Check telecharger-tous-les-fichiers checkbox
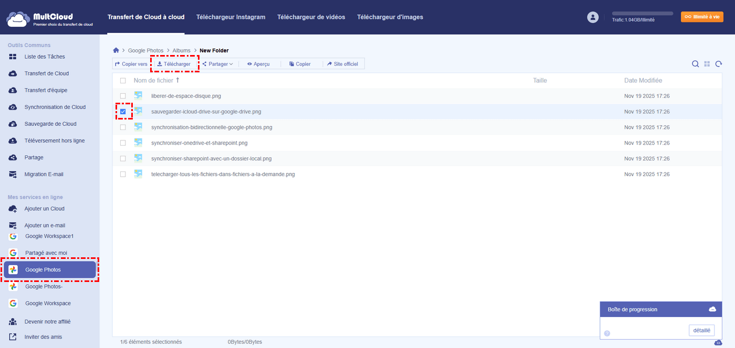This screenshot has height=348, width=735. [x=123, y=174]
